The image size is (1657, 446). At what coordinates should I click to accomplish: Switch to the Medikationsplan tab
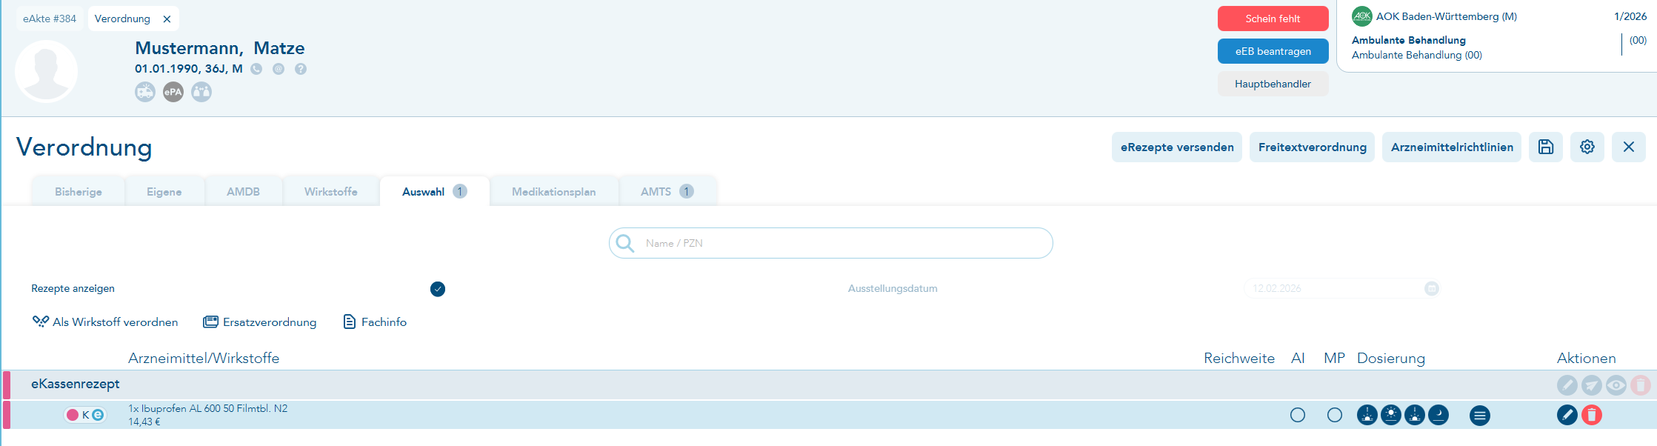click(x=553, y=192)
